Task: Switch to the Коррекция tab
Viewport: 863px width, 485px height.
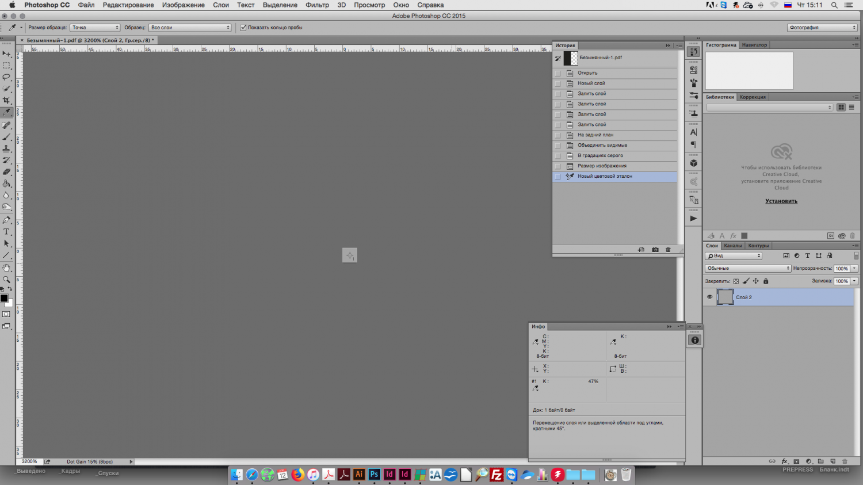Action: pos(753,97)
